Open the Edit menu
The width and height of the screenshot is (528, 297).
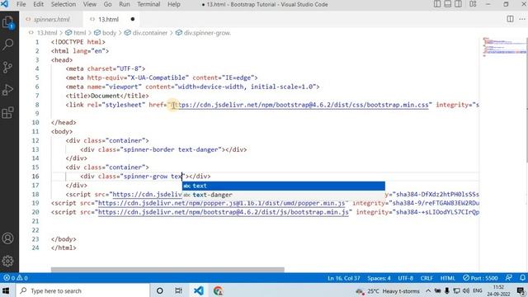pyautogui.click(x=39, y=4)
